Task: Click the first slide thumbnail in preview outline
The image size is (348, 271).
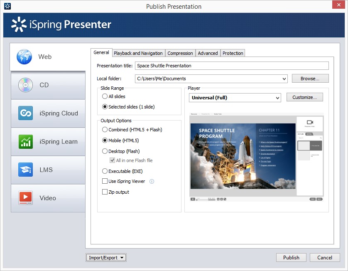Action: point(304,146)
